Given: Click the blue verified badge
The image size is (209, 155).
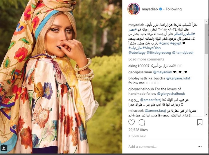Looking at the screenshot, I should [161, 9].
